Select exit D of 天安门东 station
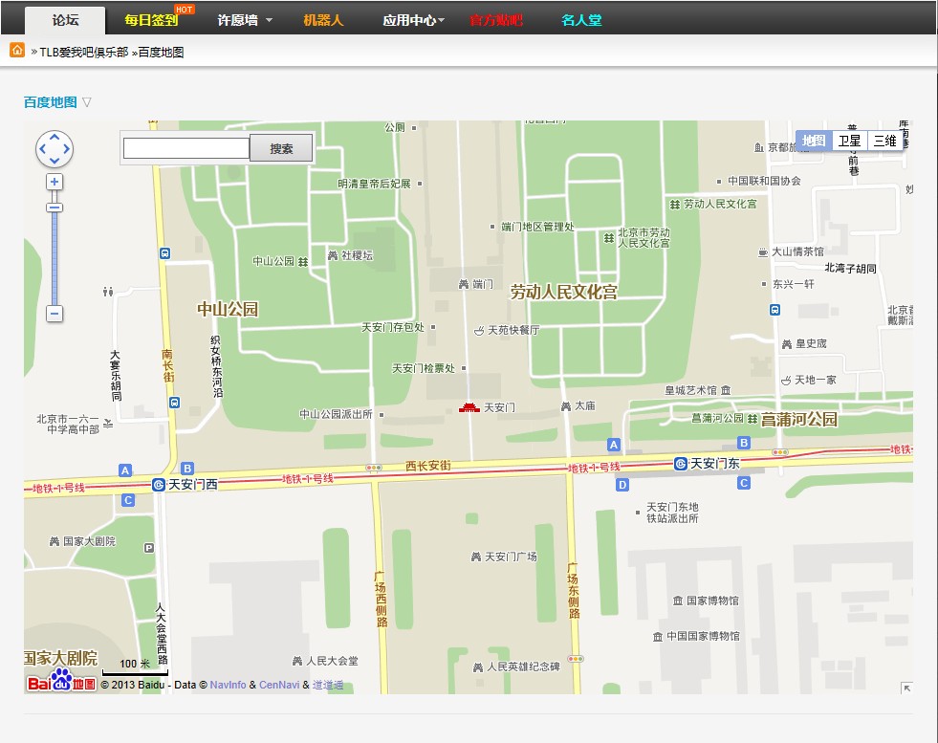This screenshot has width=938, height=743. coord(622,485)
